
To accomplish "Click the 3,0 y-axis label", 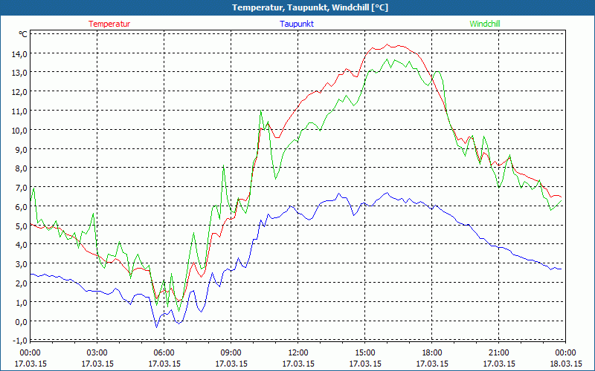I will pos(21,264).
